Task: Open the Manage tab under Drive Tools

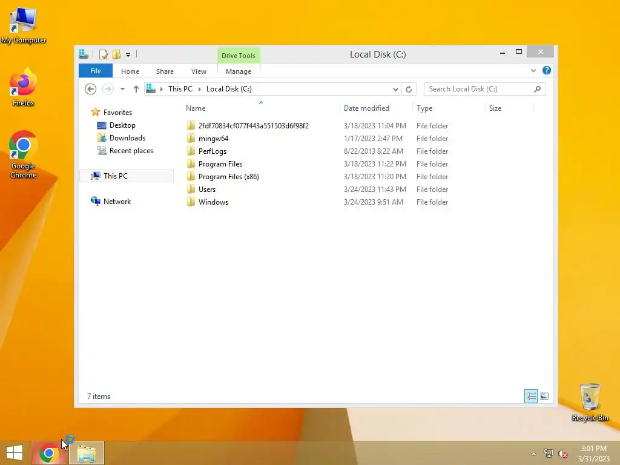Action: point(239,71)
